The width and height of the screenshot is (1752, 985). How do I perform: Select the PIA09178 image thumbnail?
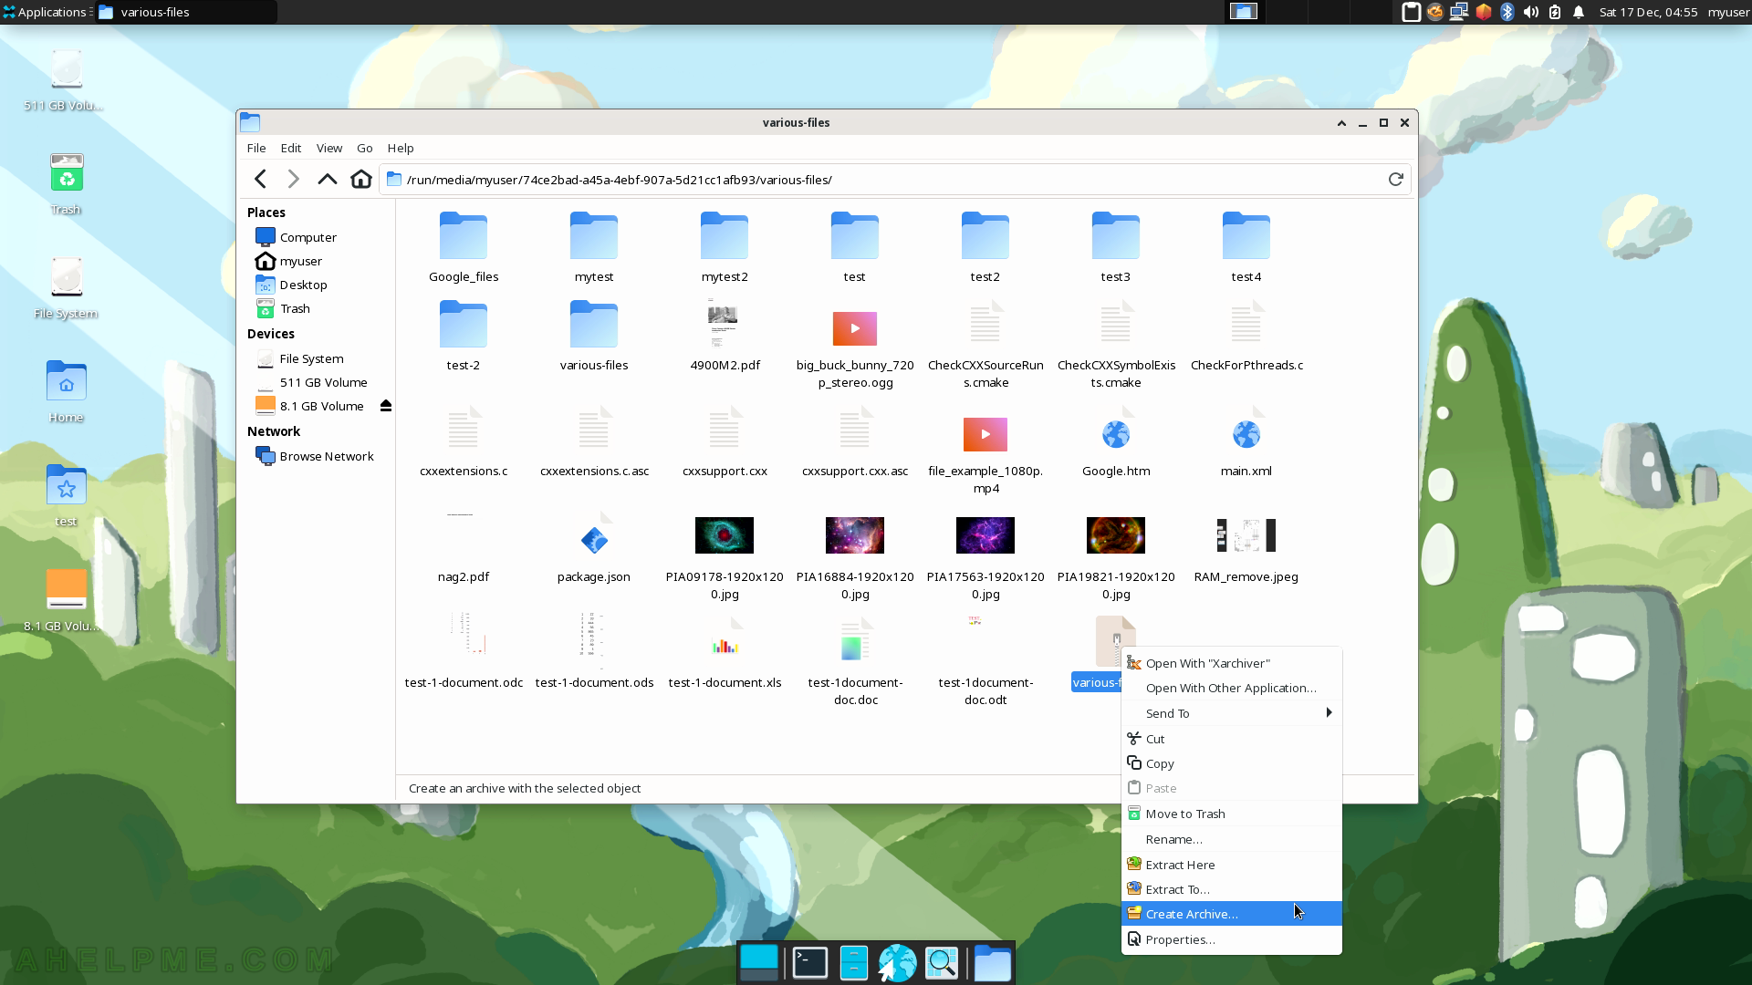pos(725,535)
